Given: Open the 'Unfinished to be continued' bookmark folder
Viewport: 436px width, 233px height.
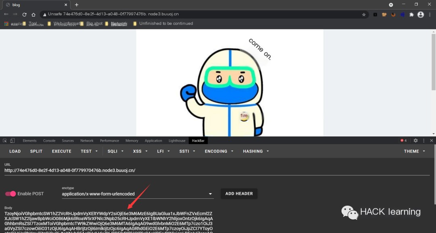Looking at the screenshot, I should pos(163,24).
